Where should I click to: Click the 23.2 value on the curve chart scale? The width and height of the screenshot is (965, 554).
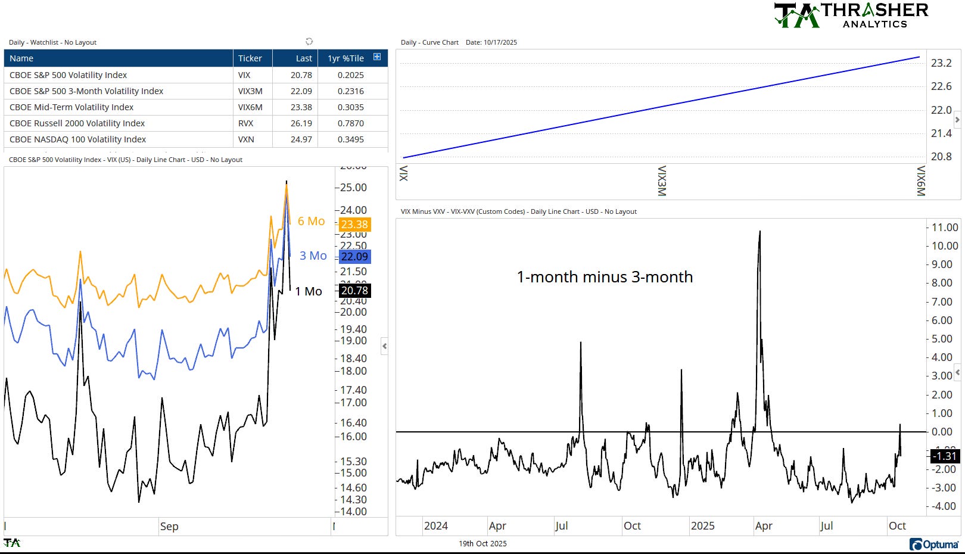[x=941, y=63]
